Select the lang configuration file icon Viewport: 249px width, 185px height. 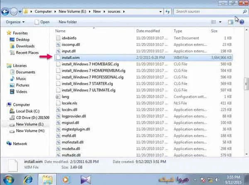coord(58,96)
